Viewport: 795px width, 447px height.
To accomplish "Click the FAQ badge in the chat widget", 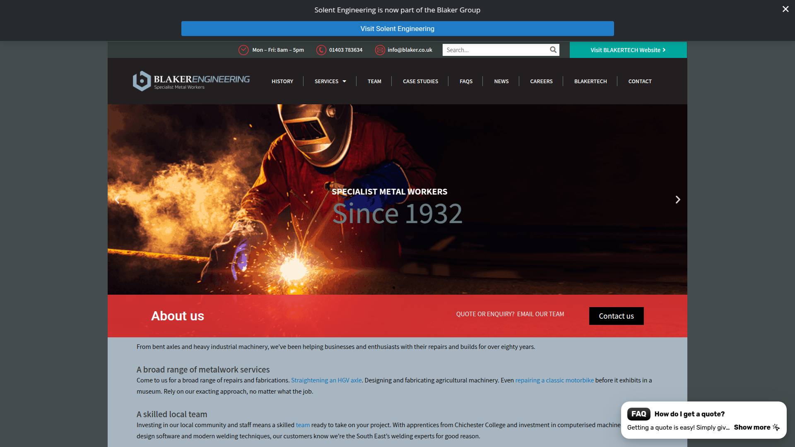I will 638,413.
